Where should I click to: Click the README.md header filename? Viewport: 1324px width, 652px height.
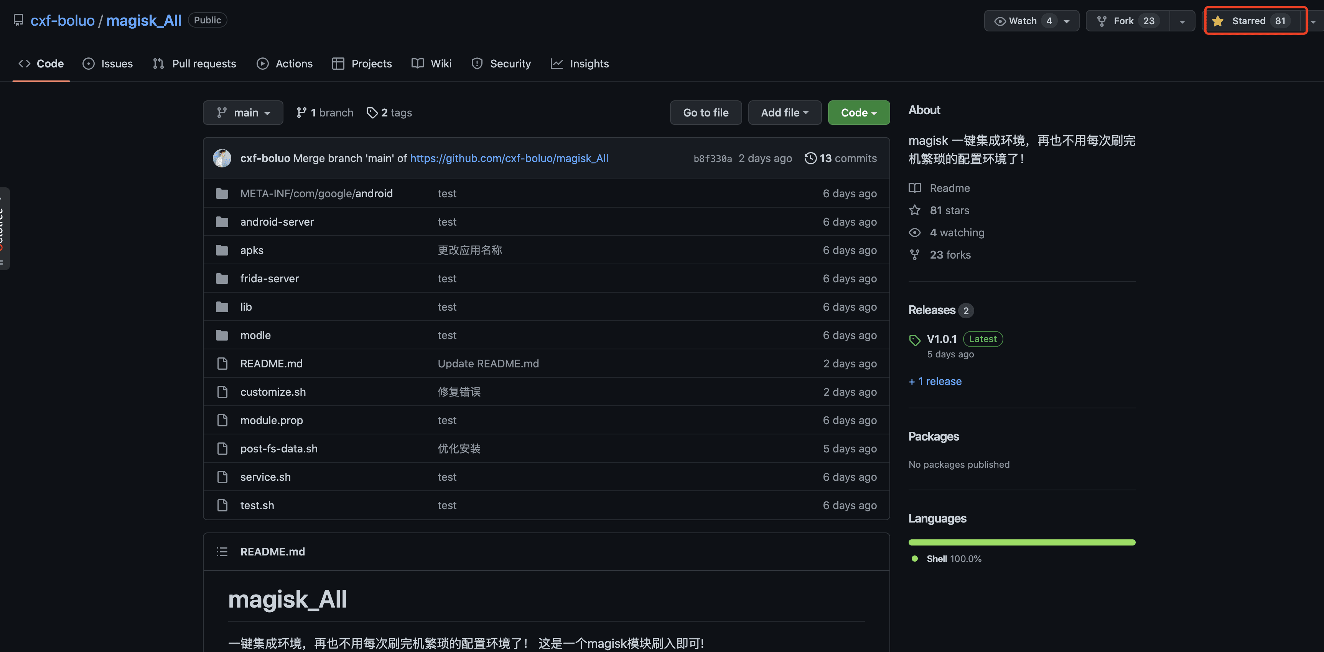[x=272, y=551]
